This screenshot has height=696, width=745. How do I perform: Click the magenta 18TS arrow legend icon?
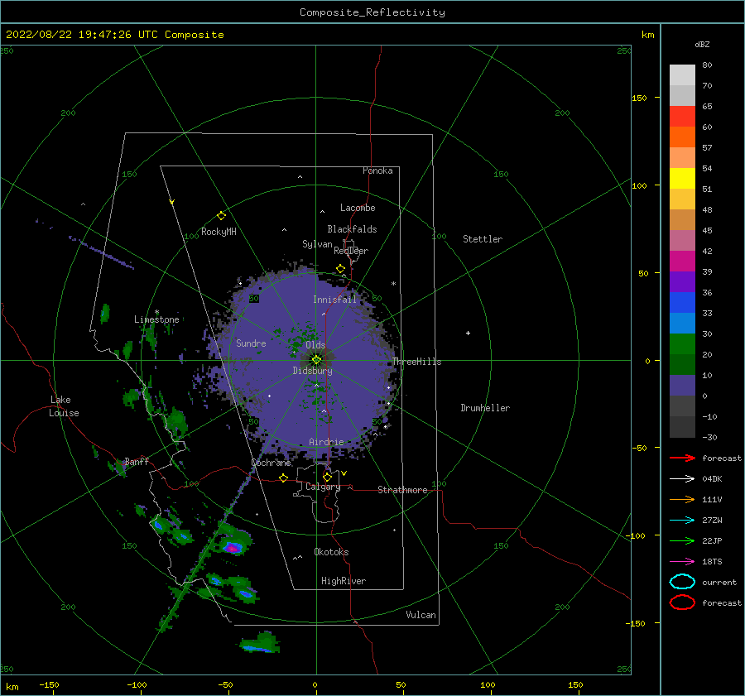click(682, 562)
